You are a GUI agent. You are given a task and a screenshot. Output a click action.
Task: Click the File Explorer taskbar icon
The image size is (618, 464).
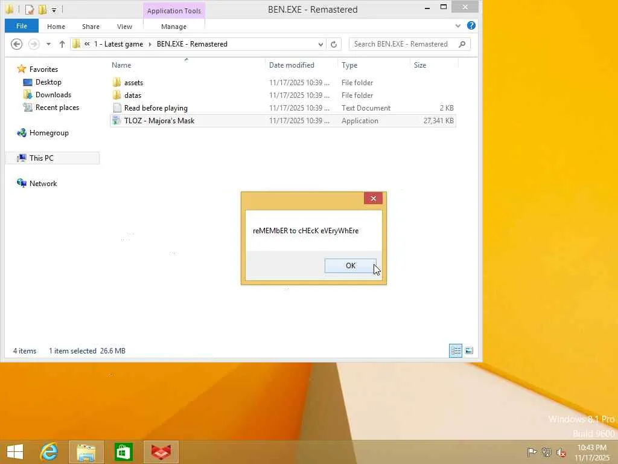(86, 451)
